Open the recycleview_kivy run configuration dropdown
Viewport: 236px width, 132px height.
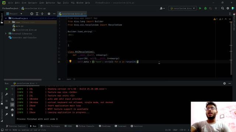click(182, 8)
